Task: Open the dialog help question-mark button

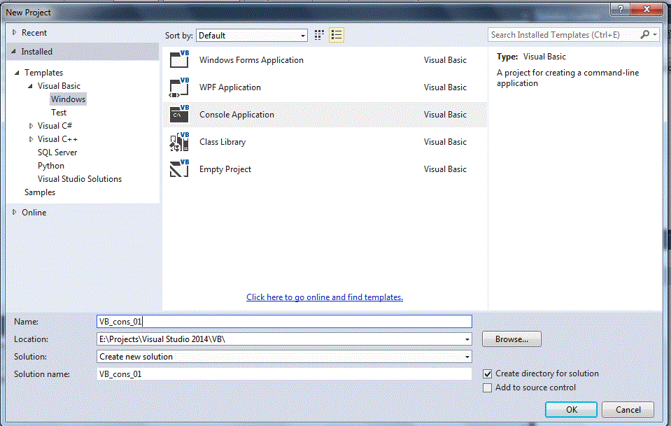Action: [621, 9]
